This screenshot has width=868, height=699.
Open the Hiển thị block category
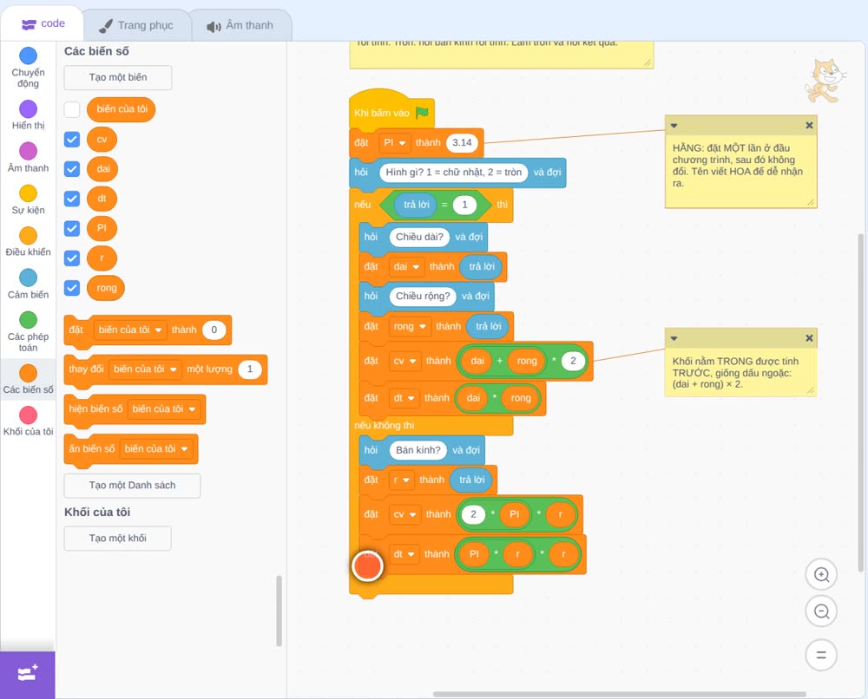[28, 115]
